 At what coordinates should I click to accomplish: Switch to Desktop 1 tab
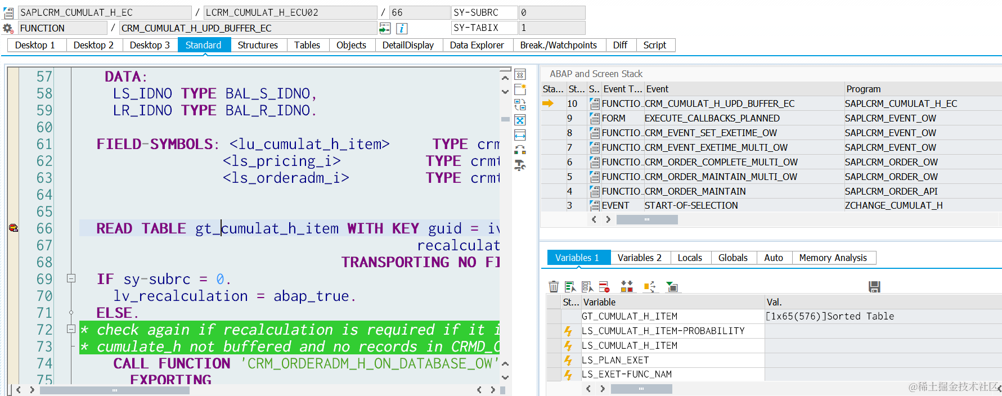(x=35, y=45)
